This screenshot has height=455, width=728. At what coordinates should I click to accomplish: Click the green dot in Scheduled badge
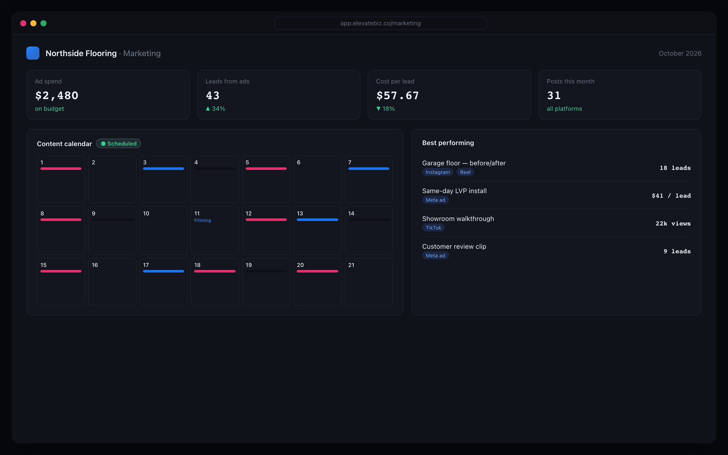103,144
